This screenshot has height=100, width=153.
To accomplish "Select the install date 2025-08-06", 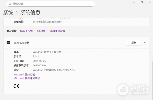I will point(39,61).
